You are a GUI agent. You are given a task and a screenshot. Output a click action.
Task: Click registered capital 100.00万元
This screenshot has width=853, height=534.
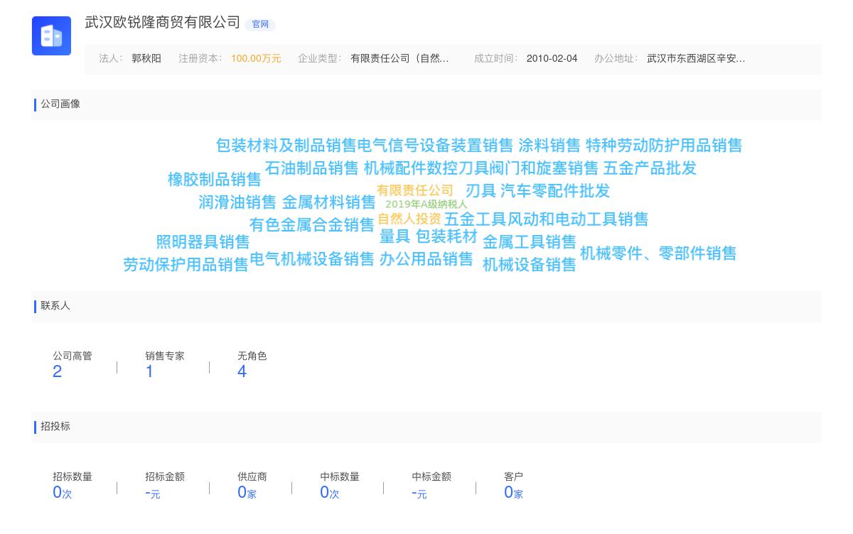pos(256,59)
